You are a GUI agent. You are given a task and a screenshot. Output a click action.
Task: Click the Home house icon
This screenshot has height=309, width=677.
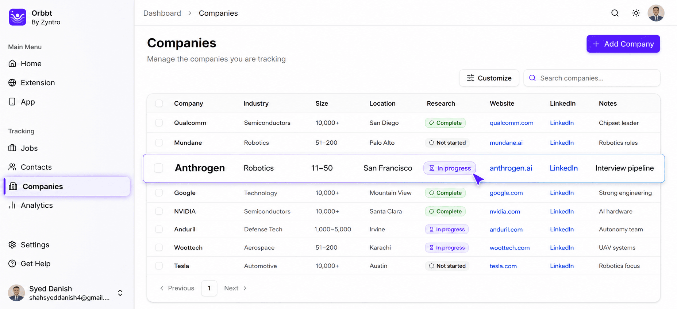pos(12,63)
